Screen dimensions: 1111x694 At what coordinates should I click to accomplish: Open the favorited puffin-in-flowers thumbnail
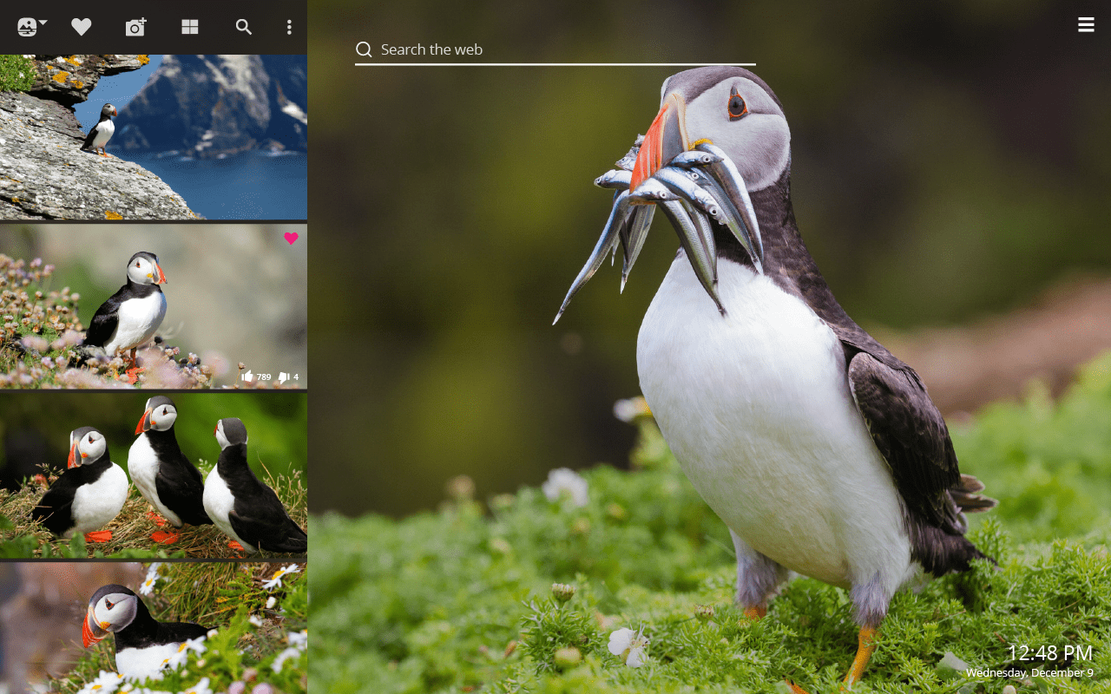tap(153, 305)
